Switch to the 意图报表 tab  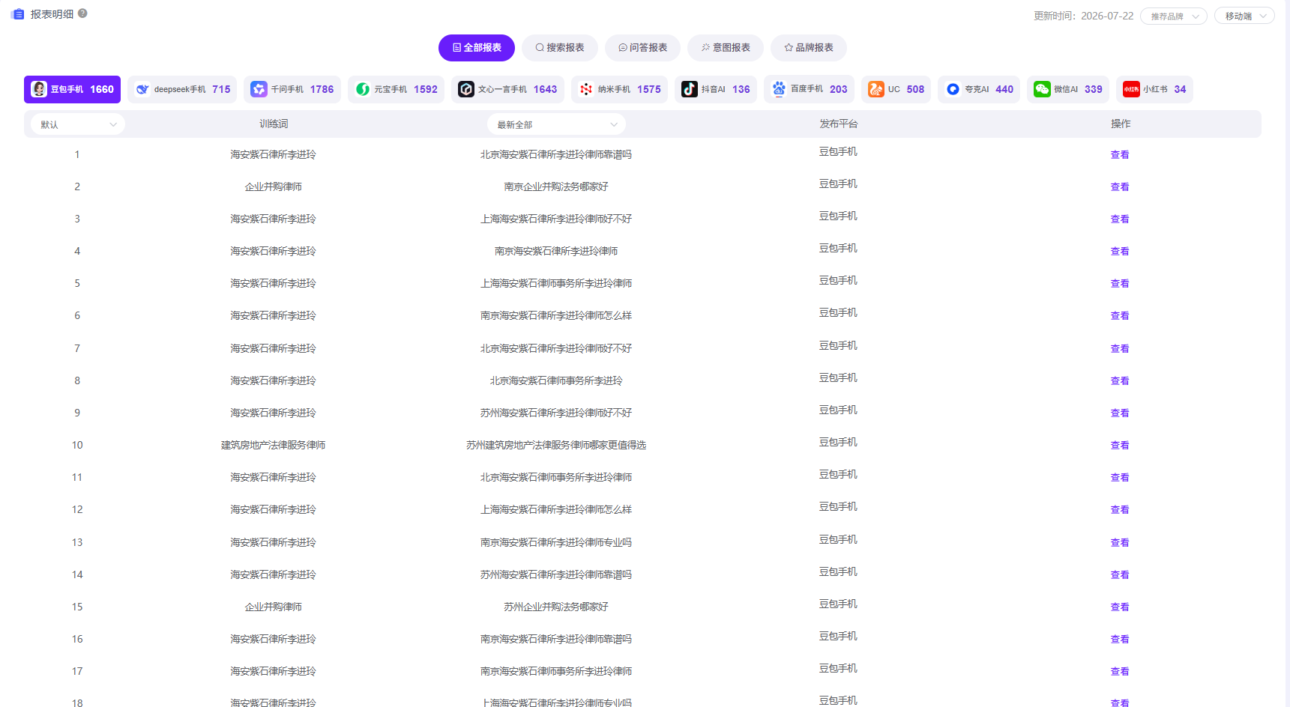726,48
